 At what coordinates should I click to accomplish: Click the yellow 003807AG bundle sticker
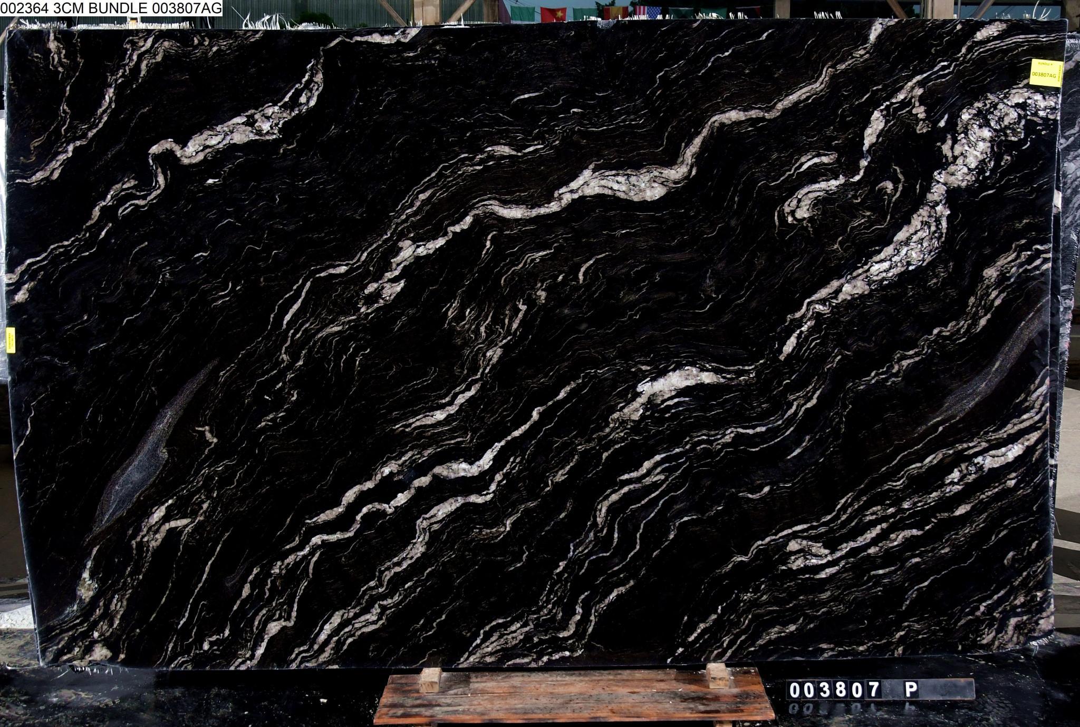coord(1046,73)
